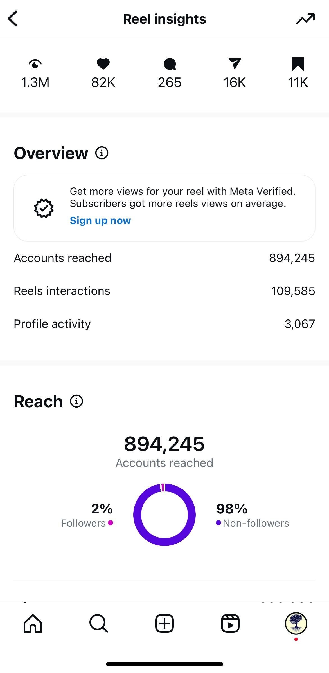Viewport: 329px width, 673px height.
Task: Tap the Meta Verified badge icon
Action: [44, 208]
